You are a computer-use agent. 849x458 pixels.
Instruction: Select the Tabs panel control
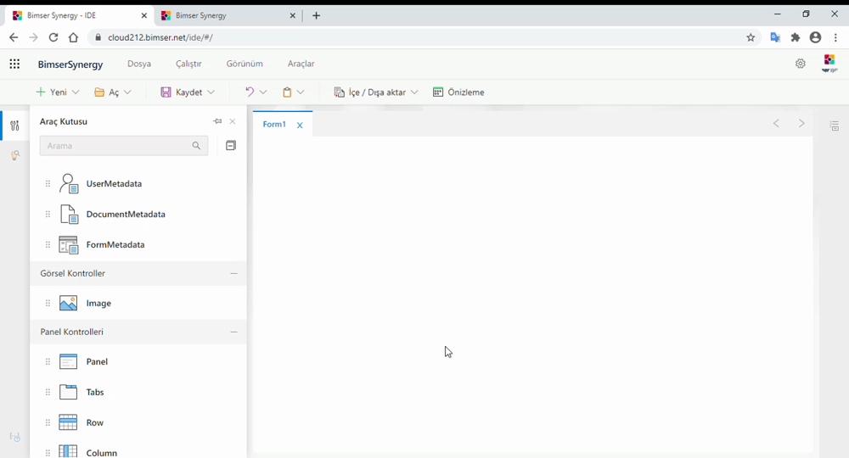96,393
